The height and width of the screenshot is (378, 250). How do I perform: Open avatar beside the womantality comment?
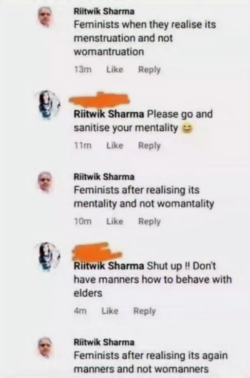(x=45, y=182)
